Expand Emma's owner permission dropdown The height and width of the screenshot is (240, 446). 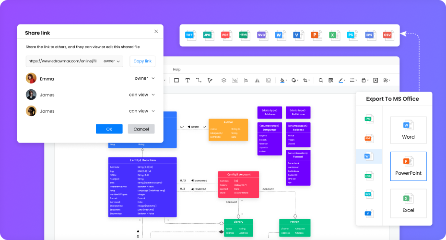coord(145,78)
